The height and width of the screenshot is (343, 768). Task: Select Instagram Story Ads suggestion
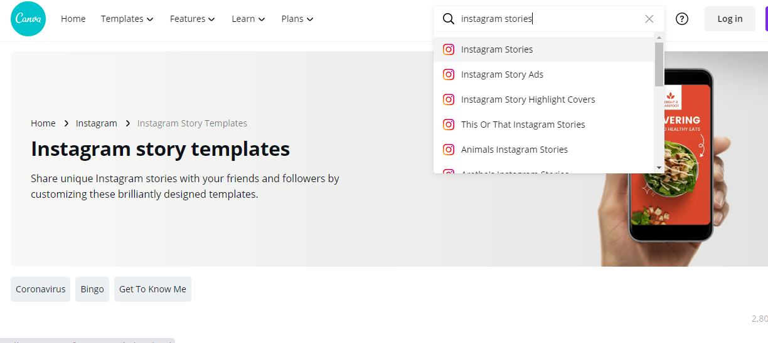tap(544, 74)
